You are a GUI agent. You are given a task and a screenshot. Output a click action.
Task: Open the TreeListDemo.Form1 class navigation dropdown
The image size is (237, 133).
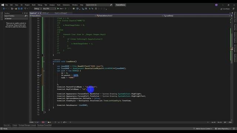pyautogui.click(x=130, y=16)
